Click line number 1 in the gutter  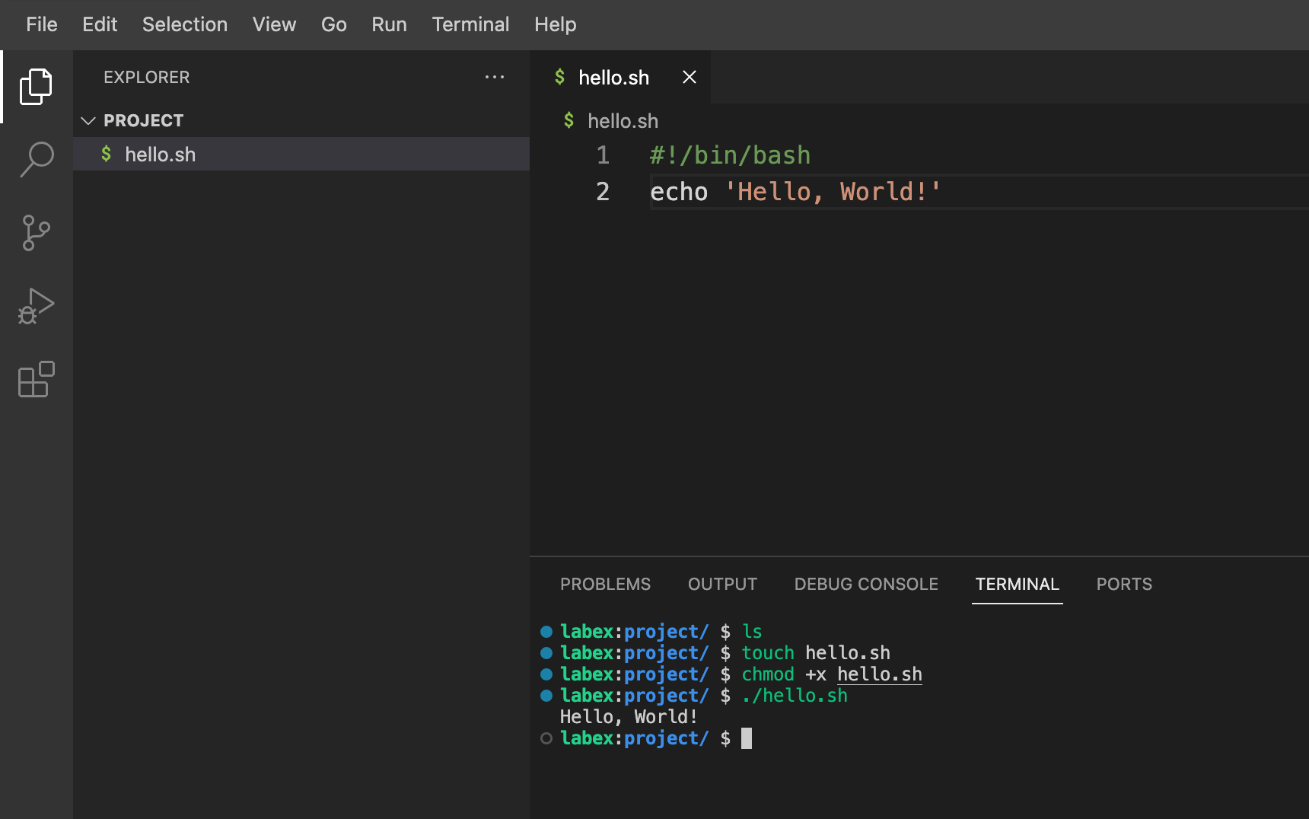pos(603,155)
